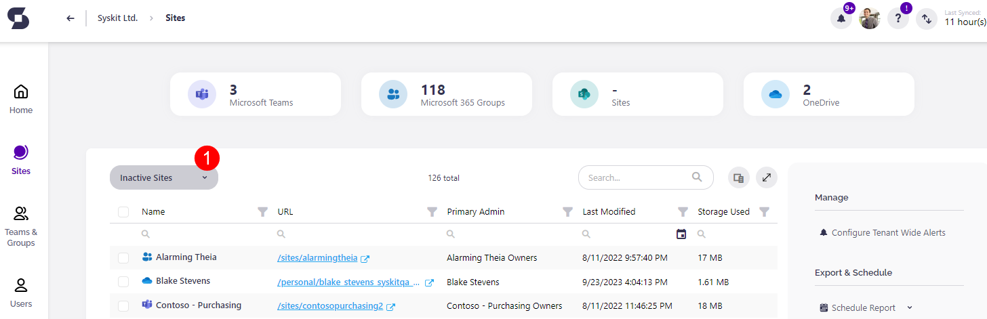Open Teams & Groups in sidebar
This screenshot has height=319, width=987.
[x=21, y=226]
